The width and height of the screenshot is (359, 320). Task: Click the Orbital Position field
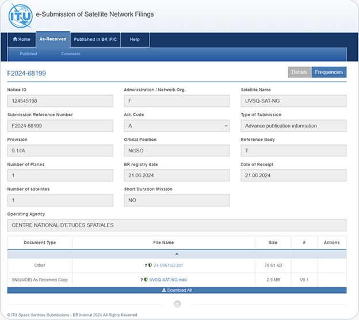[177, 151]
